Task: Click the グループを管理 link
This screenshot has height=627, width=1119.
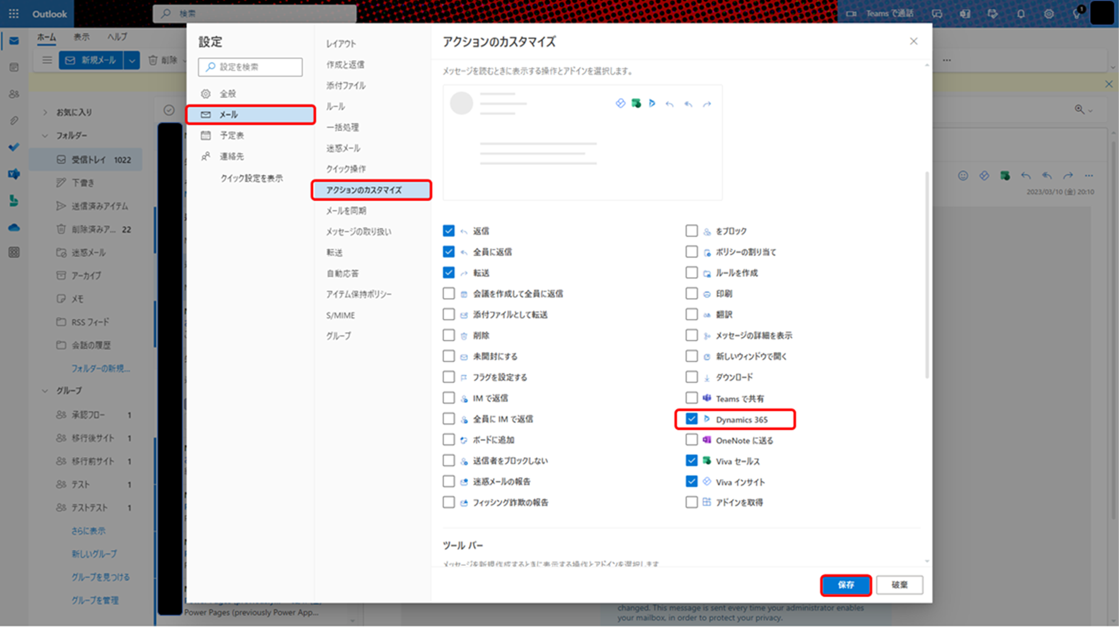Action: (95, 600)
